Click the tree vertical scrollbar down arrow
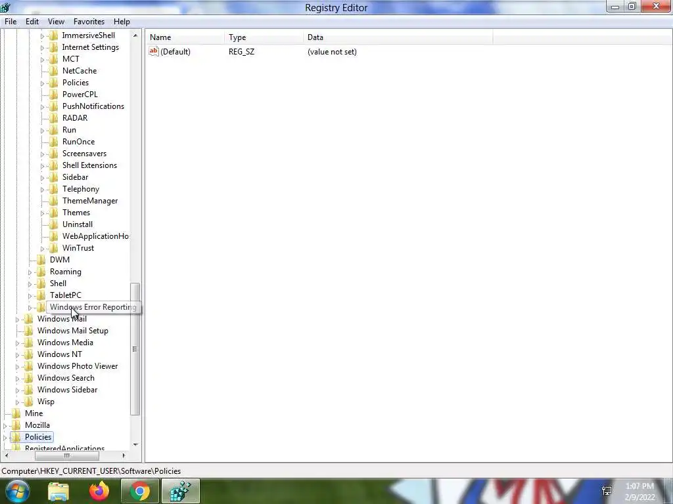Viewport: 673px width, 504px height. pyautogui.click(x=135, y=444)
